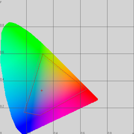Pick the pure red tip of the spectral locus
The width and height of the screenshot is (134, 134).
click(x=97, y=99)
